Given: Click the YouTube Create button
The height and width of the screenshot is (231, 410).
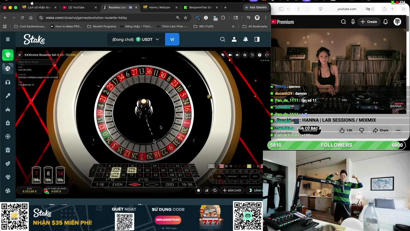Looking at the screenshot, I should pyautogui.click(x=369, y=22).
